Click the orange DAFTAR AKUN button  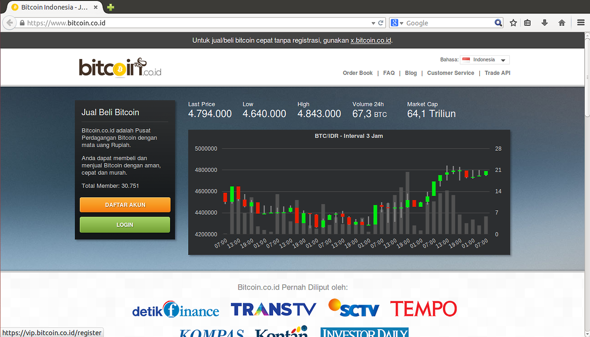(x=125, y=205)
